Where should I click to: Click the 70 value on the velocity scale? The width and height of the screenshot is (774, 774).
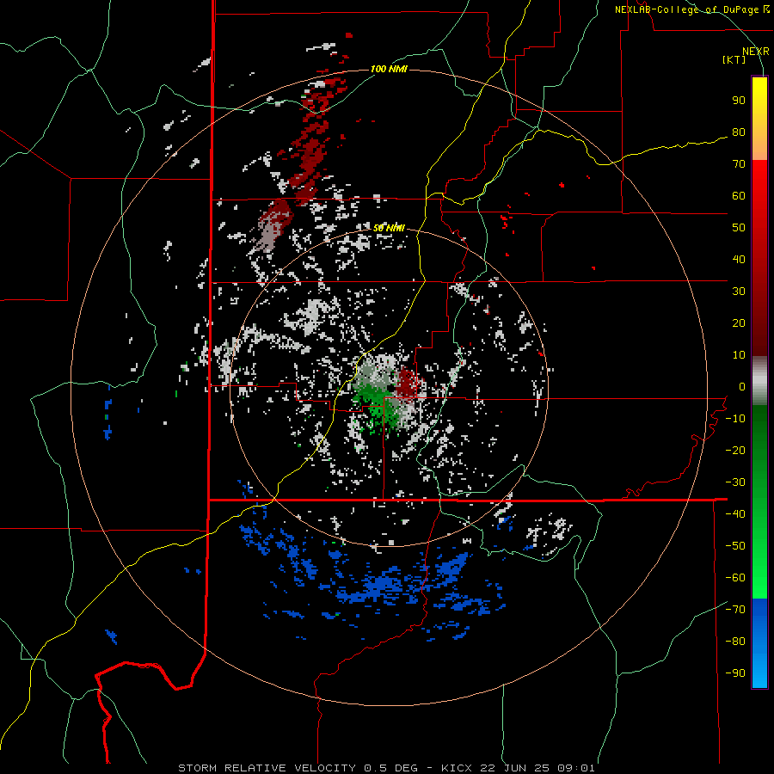(739, 164)
